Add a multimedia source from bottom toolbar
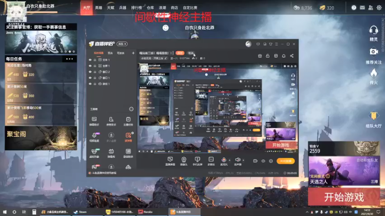This screenshot has width=385, height=216. [x=211, y=161]
